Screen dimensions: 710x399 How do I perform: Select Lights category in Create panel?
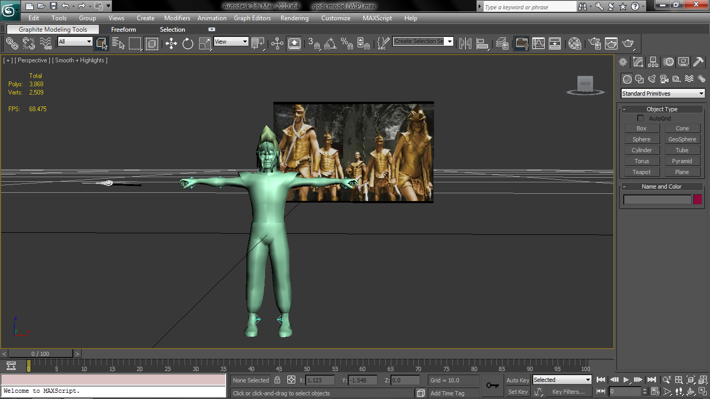(652, 79)
